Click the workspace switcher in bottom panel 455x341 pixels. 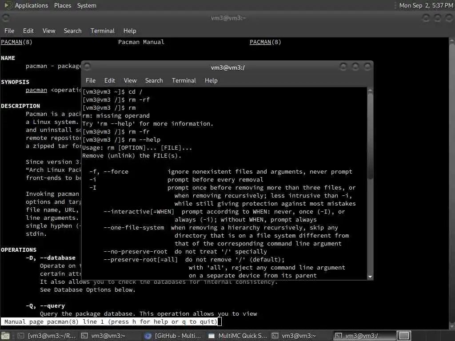(x=403, y=336)
